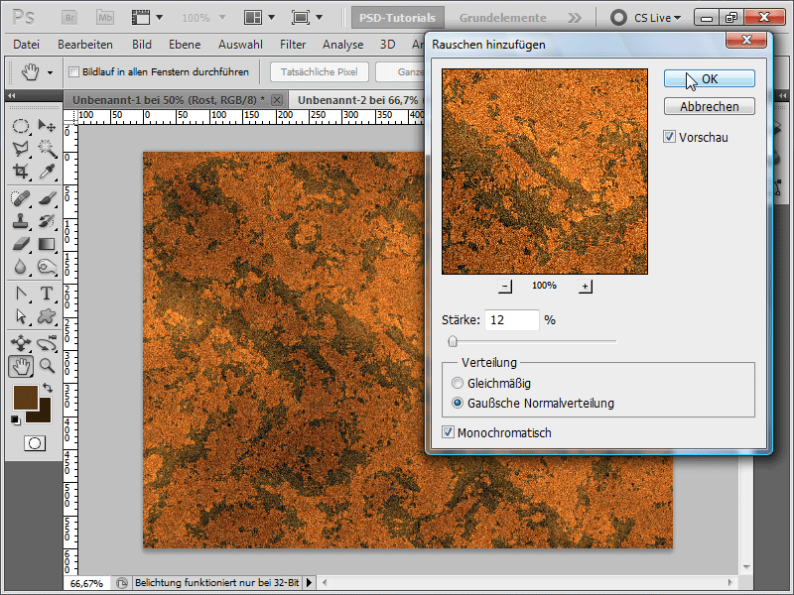
Task: Select the Magic Wand tool
Action: [x=47, y=148]
